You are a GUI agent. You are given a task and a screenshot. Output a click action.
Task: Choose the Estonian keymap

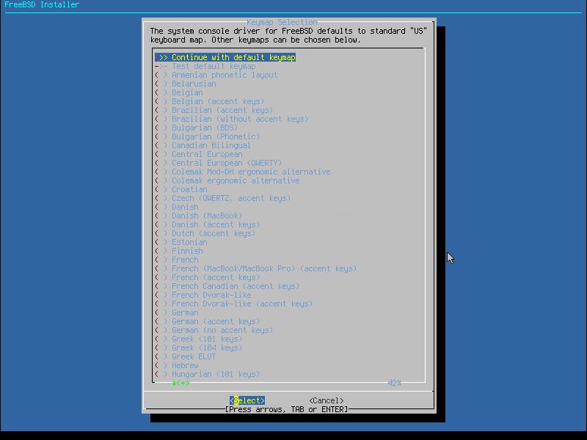point(181,242)
